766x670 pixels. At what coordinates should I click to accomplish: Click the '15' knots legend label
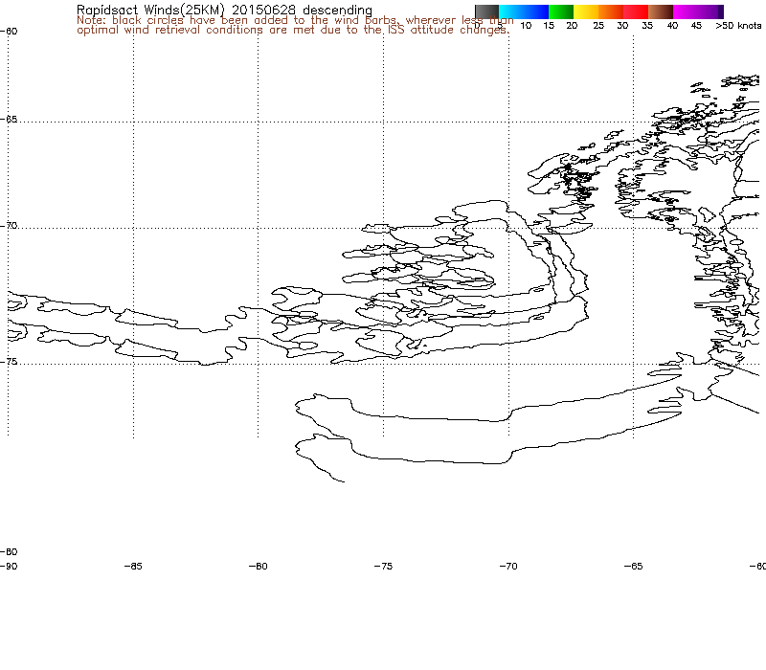(549, 26)
